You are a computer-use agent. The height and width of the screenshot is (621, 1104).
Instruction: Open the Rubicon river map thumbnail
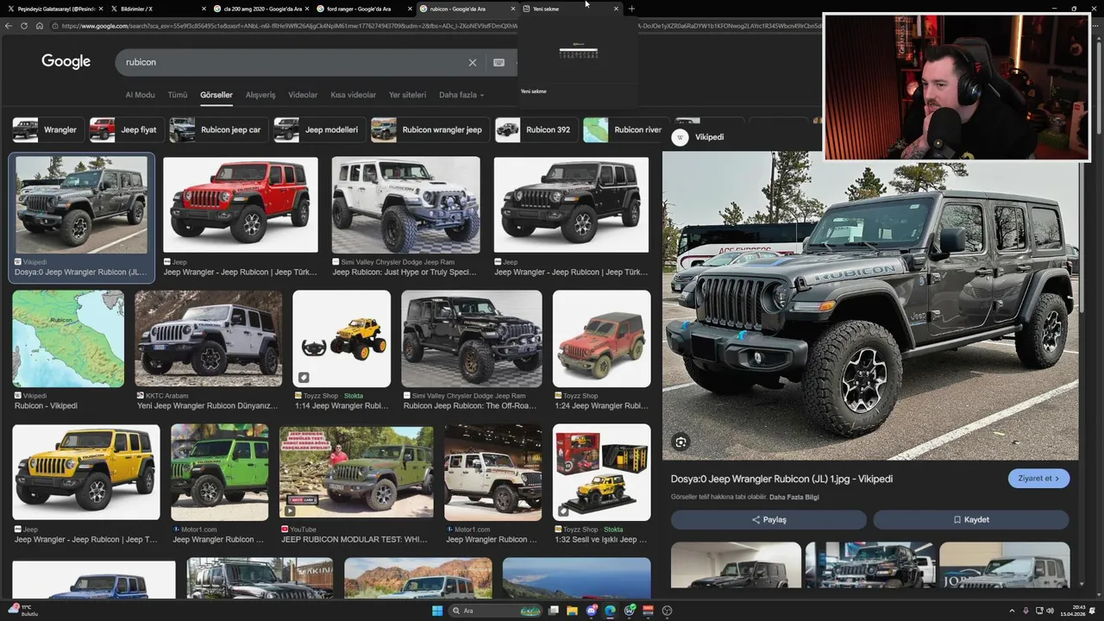(68, 339)
